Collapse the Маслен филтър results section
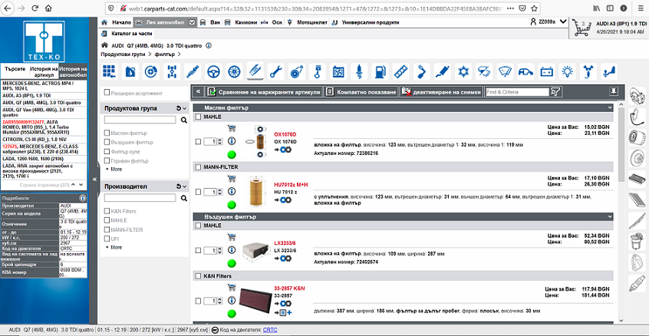649x336 pixels. (610, 108)
